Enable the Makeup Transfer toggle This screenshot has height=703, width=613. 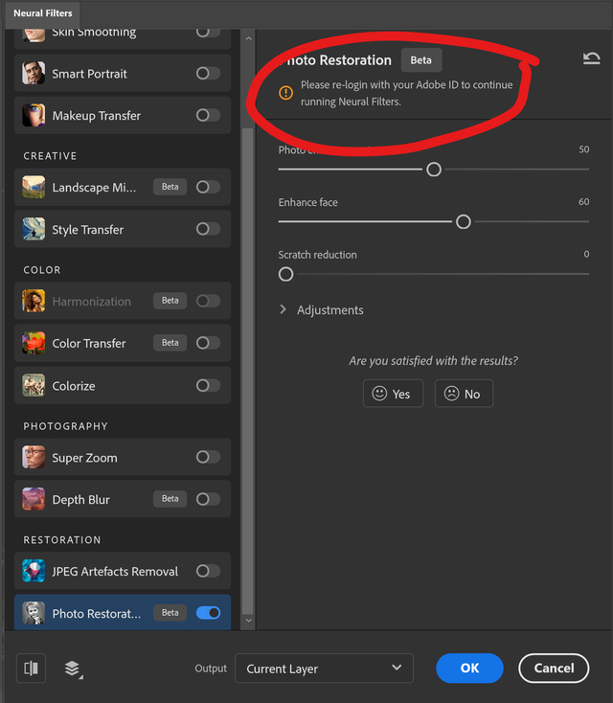pos(208,115)
